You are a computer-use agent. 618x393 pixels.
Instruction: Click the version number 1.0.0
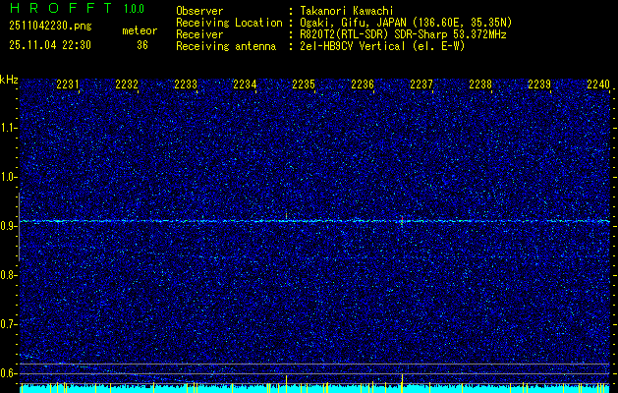point(134,9)
